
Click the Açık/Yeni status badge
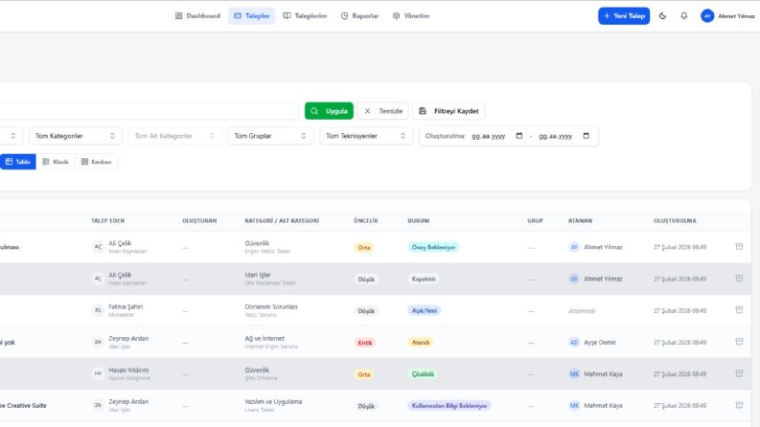[x=425, y=311]
